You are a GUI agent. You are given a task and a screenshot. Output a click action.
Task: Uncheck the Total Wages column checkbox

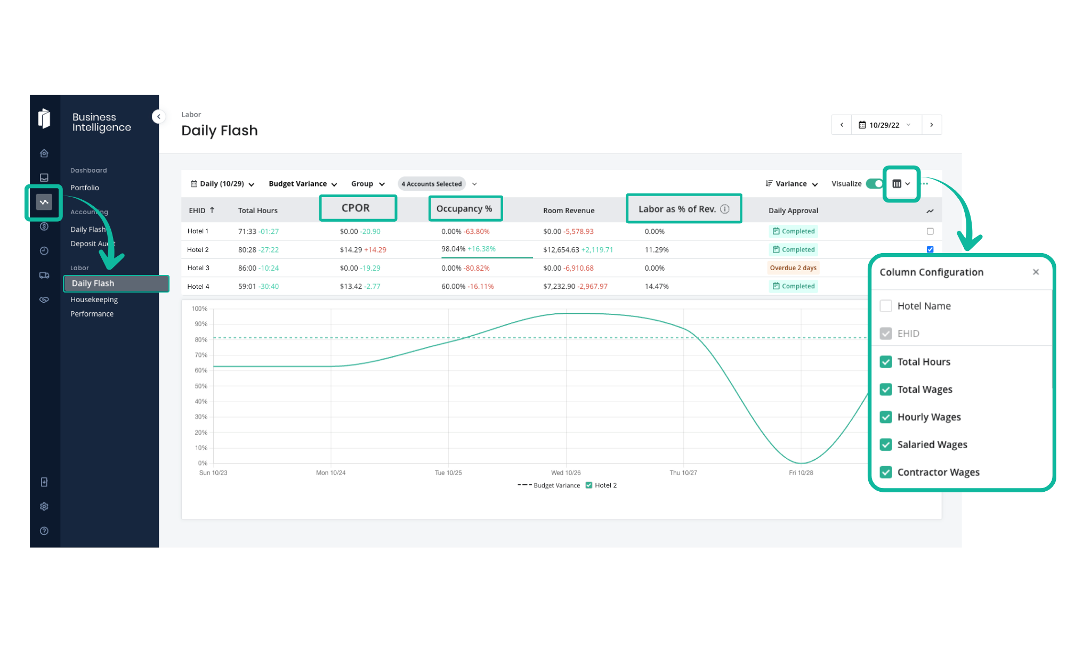pyautogui.click(x=886, y=389)
